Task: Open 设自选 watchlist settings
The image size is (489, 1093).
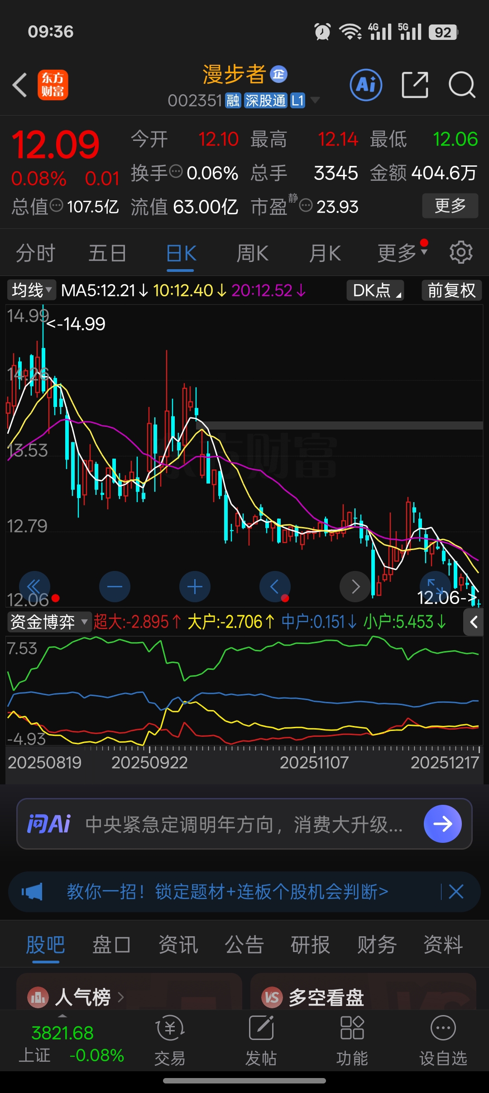Action: (x=443, y=1041)
